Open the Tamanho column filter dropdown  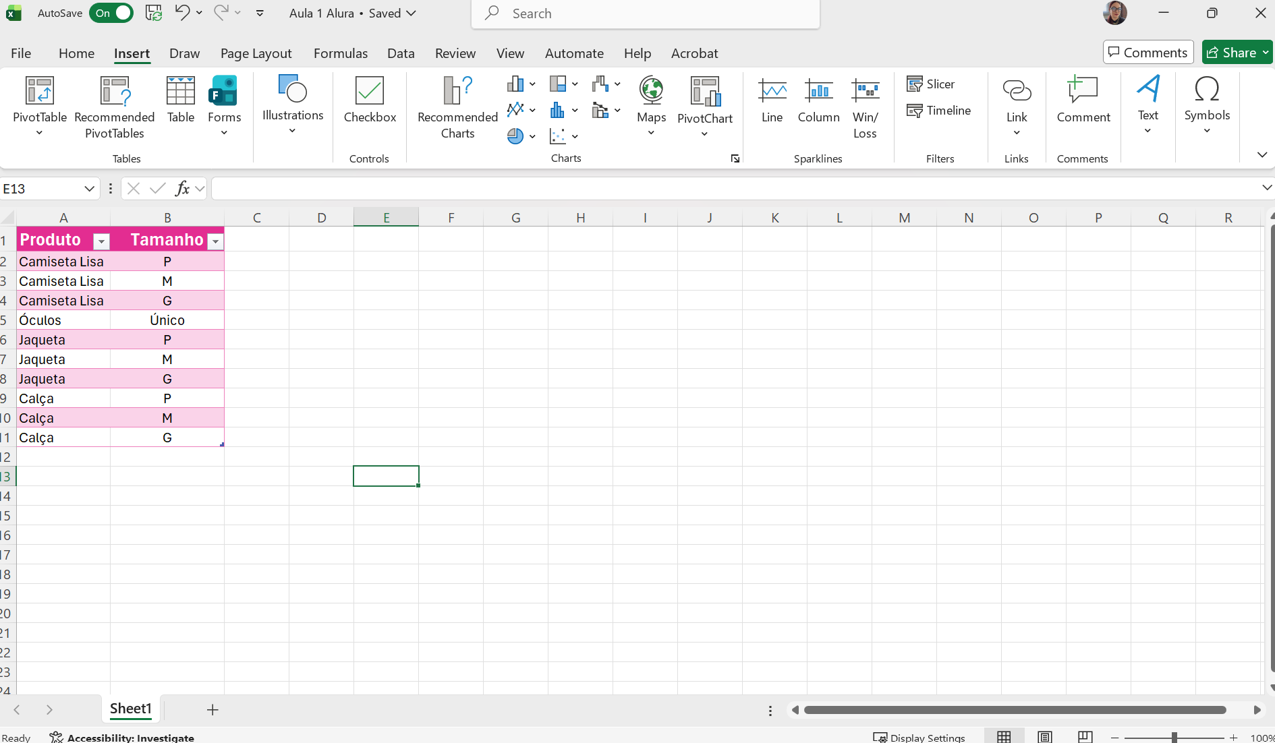pyautogui.click(x=215, y=241)
